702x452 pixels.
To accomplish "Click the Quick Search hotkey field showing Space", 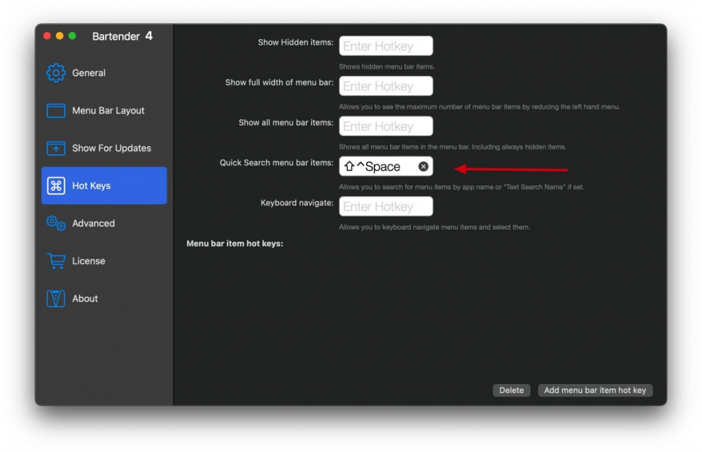I will click(386, 166).
